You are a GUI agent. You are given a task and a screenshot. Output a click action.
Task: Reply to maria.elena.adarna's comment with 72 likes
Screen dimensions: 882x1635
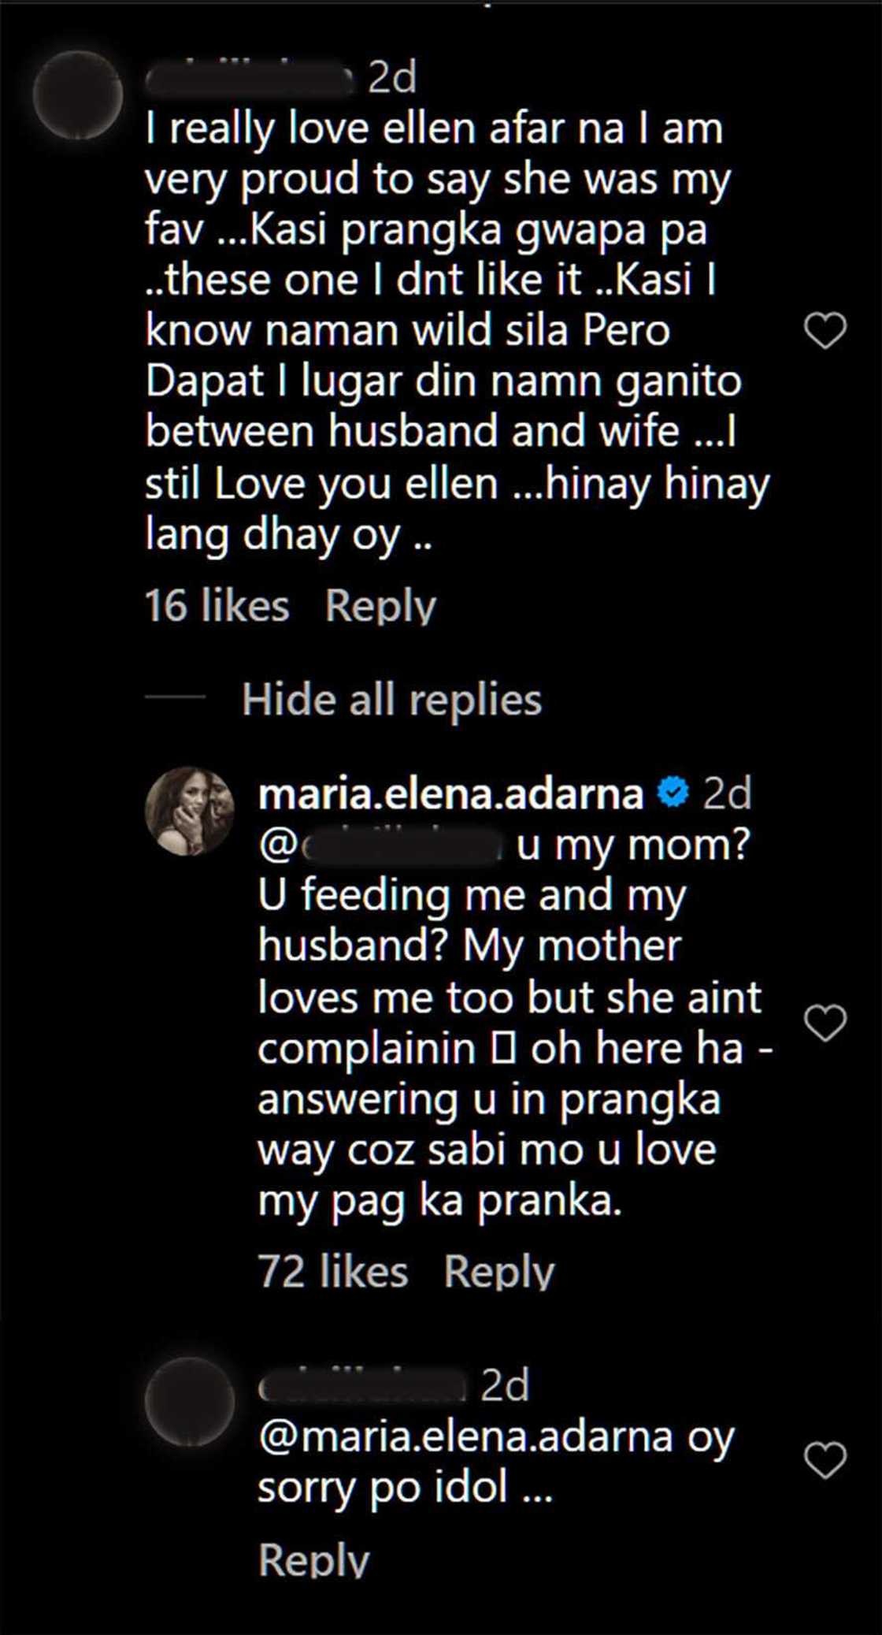498,1271
